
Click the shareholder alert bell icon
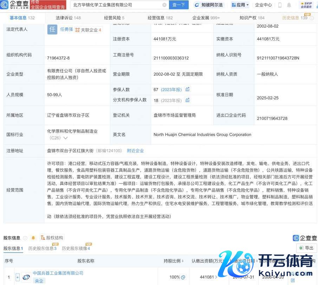coord(33,238)
